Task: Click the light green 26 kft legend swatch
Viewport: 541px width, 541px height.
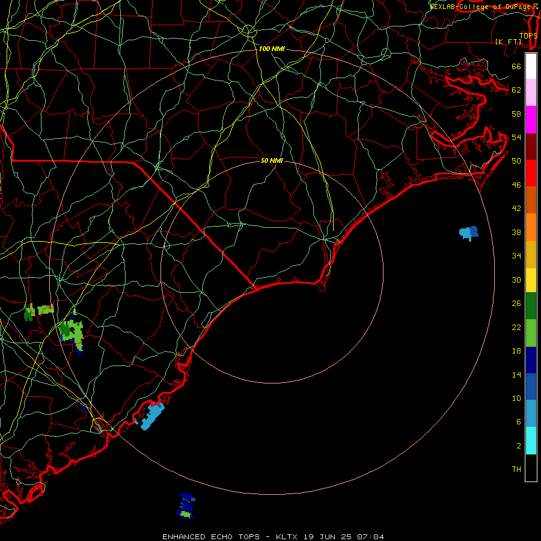Action: tap(531, 333)
